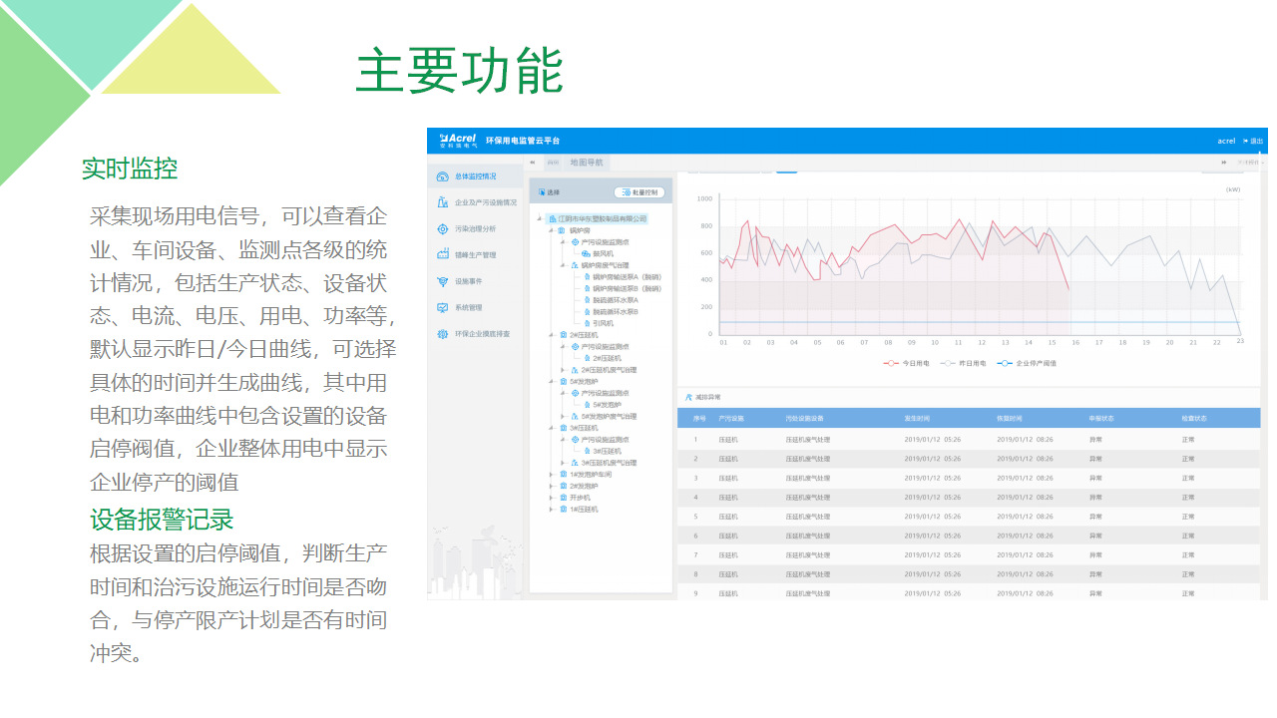The width and height of the screenshot is (1277, 718).
Task: Click the building icon beside 1#发泡炉车间
Action: [564, 474]
